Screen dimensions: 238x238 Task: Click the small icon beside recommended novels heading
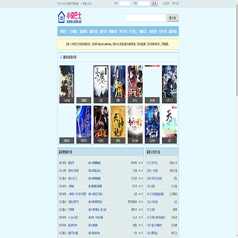[x=61, y=57]
